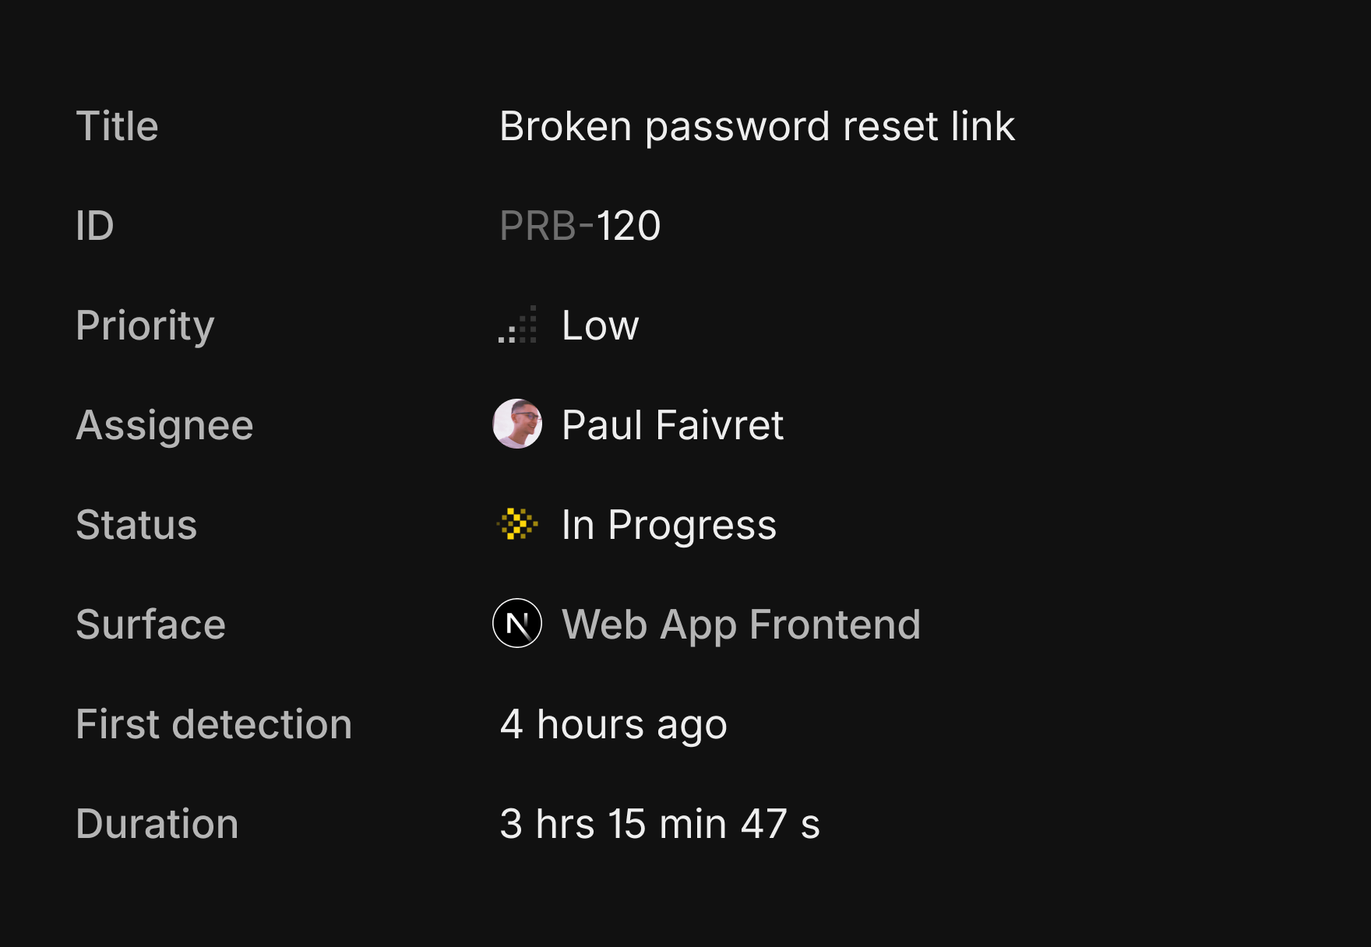Click the Next.js logo icon beside Surface

coord(517,624)
